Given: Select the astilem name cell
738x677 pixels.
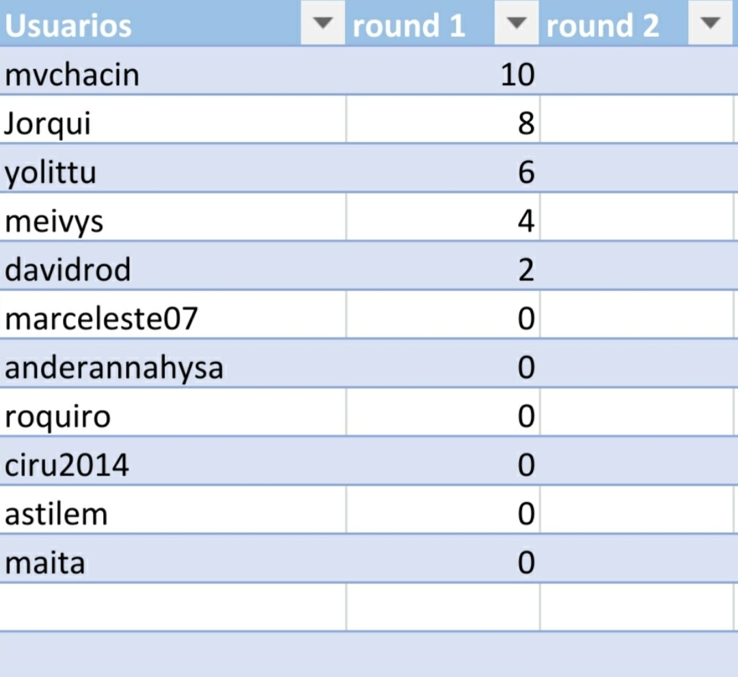Looking at the screenshot, I should [56, 514].
